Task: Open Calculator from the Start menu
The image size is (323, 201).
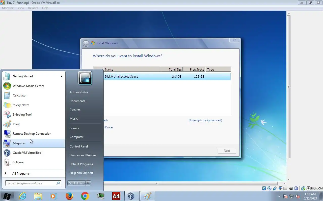Action: [x=34, y=95]
